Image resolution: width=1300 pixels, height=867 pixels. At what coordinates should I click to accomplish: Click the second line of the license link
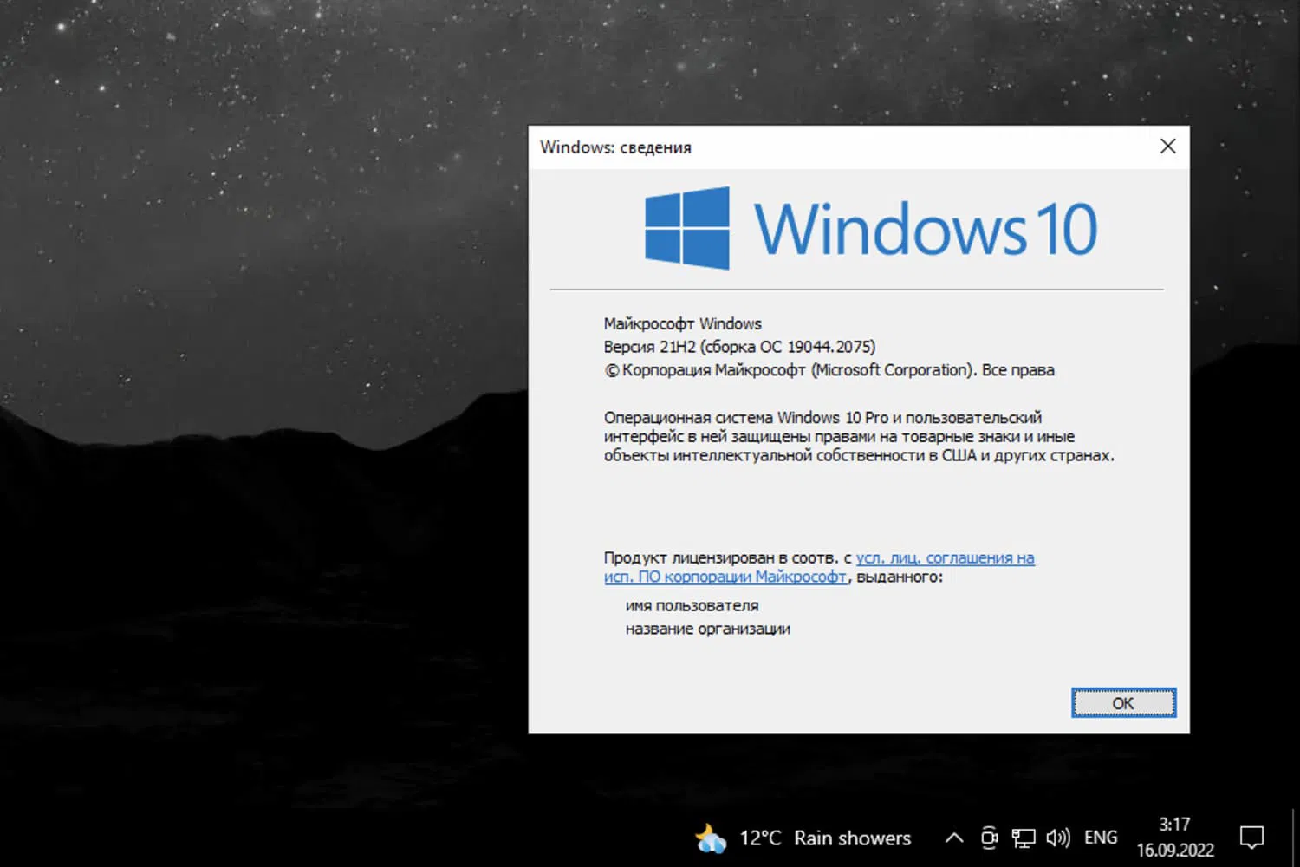pyautogui.click(x=725, y=577)
